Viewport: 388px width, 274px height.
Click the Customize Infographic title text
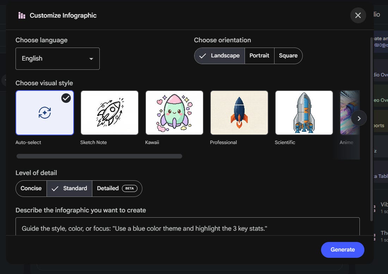63,15
